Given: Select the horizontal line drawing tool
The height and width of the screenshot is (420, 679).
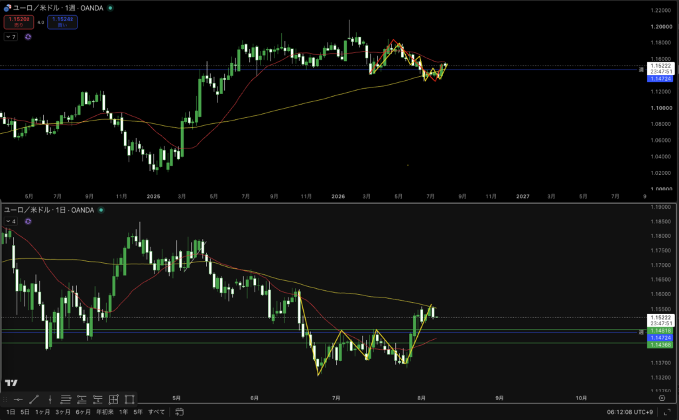Looking at the screenshot, I should tap(18, 399).
